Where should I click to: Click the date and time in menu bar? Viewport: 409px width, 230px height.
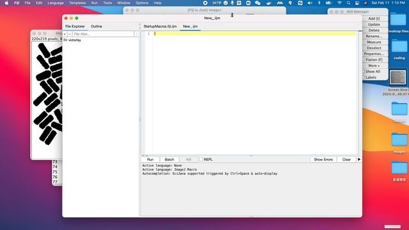point(388,3)
